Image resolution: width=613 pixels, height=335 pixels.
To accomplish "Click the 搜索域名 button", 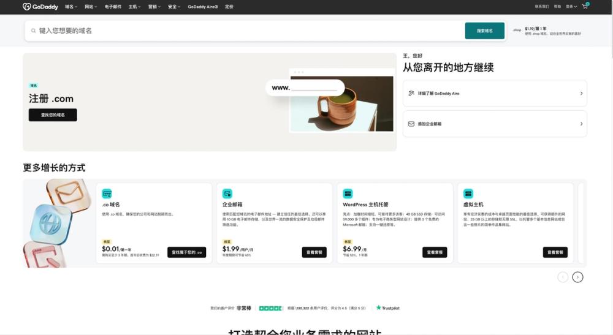I will coord(484,31).
